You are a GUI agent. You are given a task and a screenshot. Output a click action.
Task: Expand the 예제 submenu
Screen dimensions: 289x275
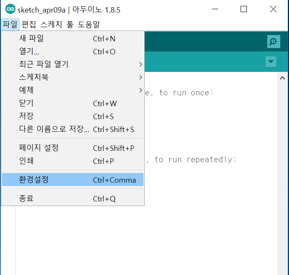coord(73,90)
